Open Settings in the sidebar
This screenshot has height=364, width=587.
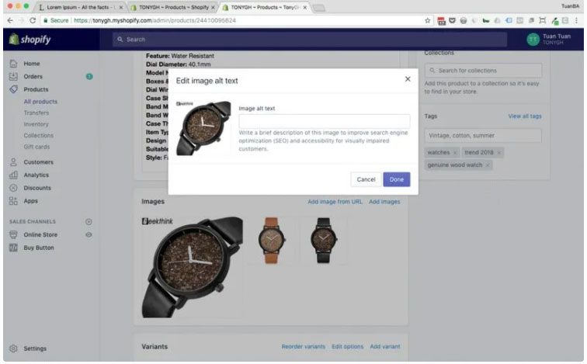35,348
